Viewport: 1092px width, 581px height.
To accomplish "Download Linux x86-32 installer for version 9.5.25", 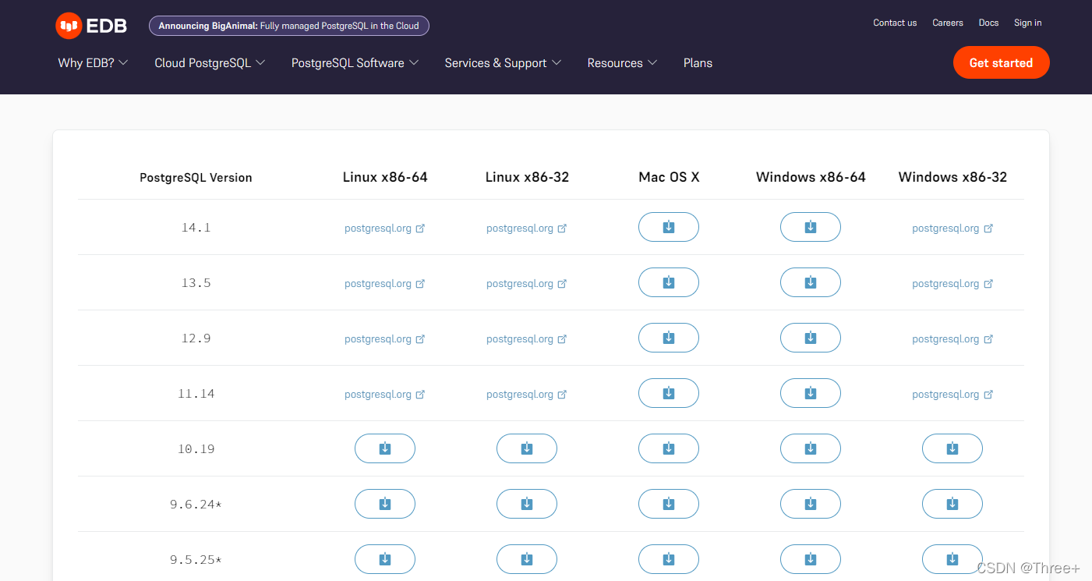I will tap(526, 558).
